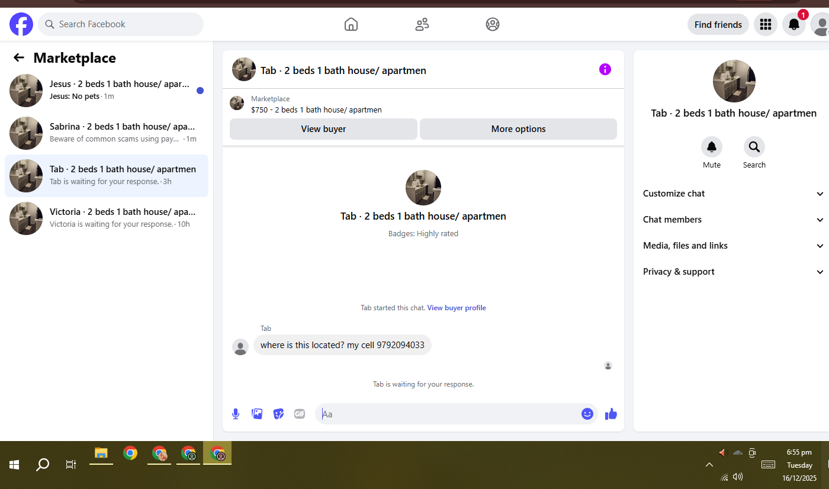Expand the Customize chat section
The height and width of the screenshot is (489, 829).
pyautogui.click(x=733, y=194)
